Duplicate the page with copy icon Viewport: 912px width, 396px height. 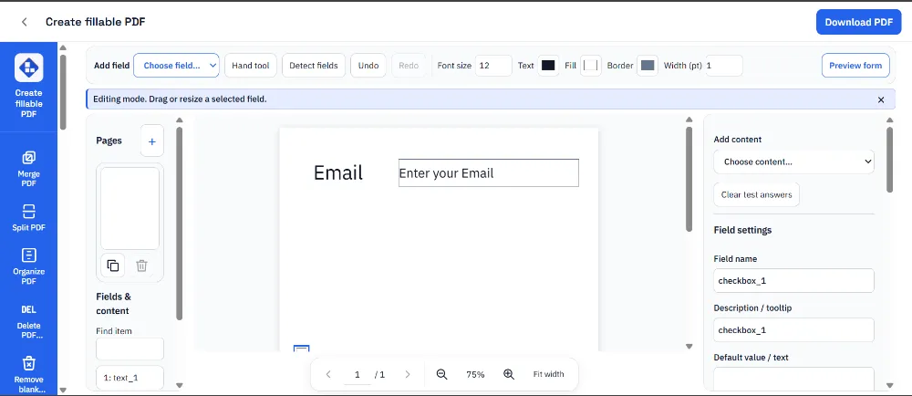(x=113, y=266)
